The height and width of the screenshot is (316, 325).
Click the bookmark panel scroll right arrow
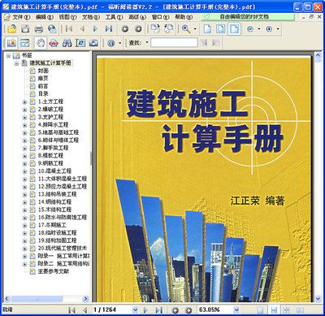click(85, 299)
